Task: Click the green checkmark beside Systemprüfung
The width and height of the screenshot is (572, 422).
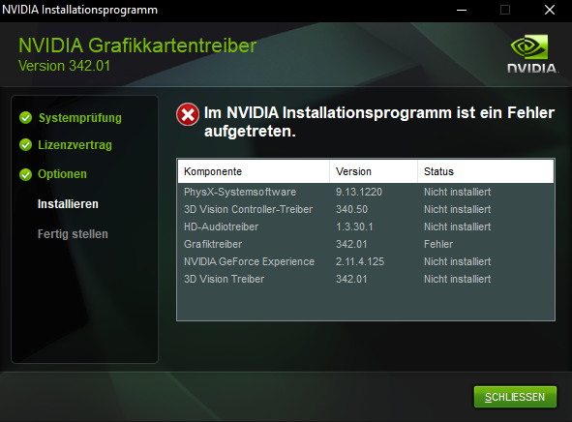Action: [x=25, y=118]
